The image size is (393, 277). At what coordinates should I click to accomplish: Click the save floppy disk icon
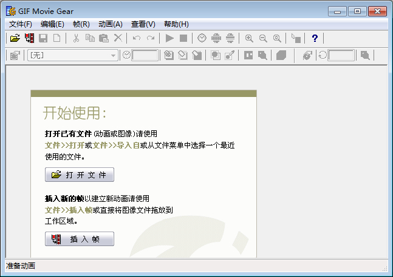pyautogui.click(x=43, y=38)
